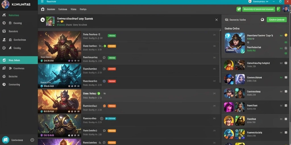The image size is (291, 145).
Task: Open the purple hooded character avatar in the right panel
Action: pos(240,79)
